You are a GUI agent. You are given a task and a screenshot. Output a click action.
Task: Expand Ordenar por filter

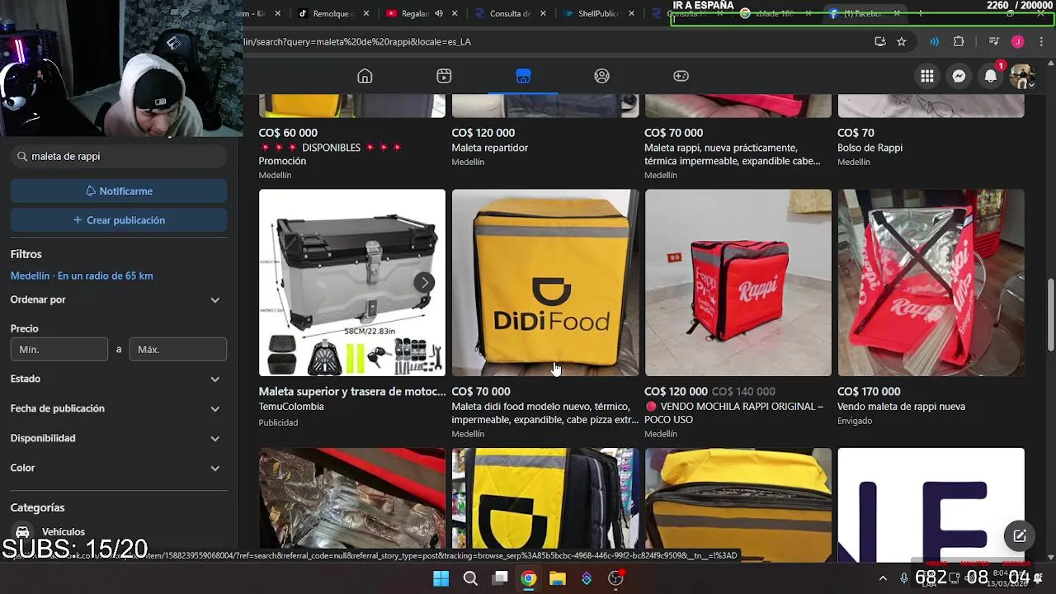pyautogui.click(x=118, y=299)
